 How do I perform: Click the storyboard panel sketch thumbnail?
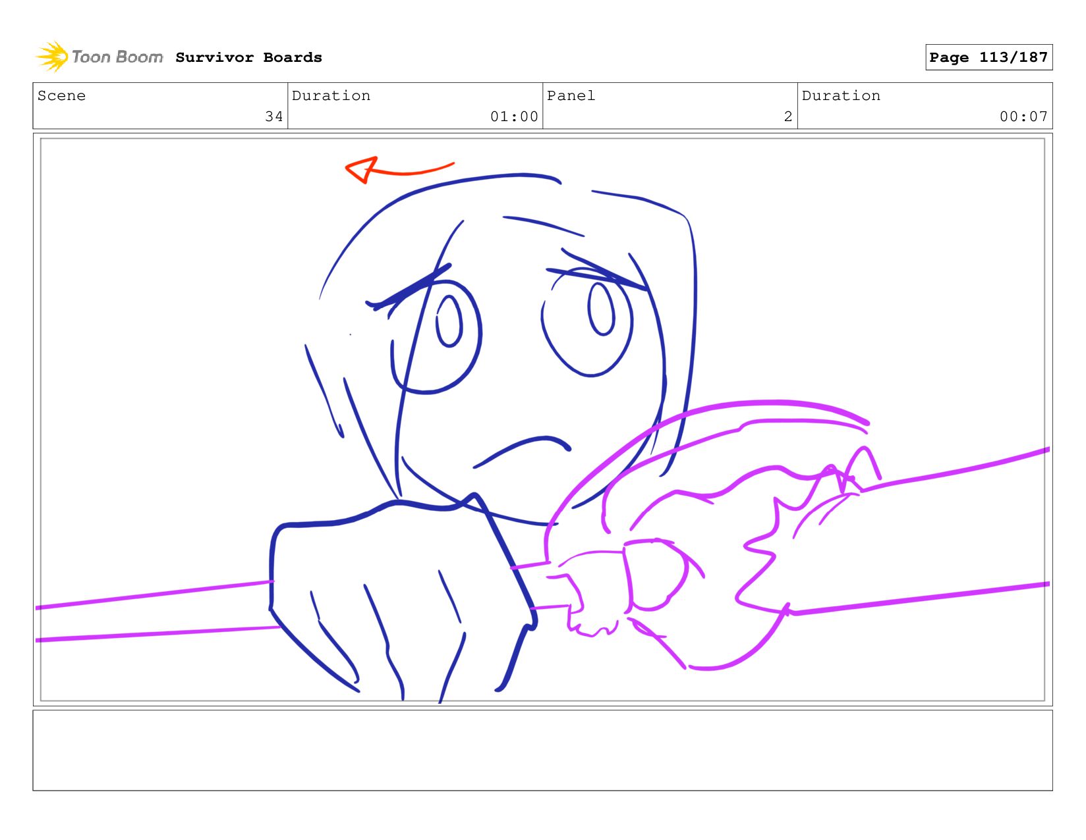pyautogui.click(x=542, y=419)
